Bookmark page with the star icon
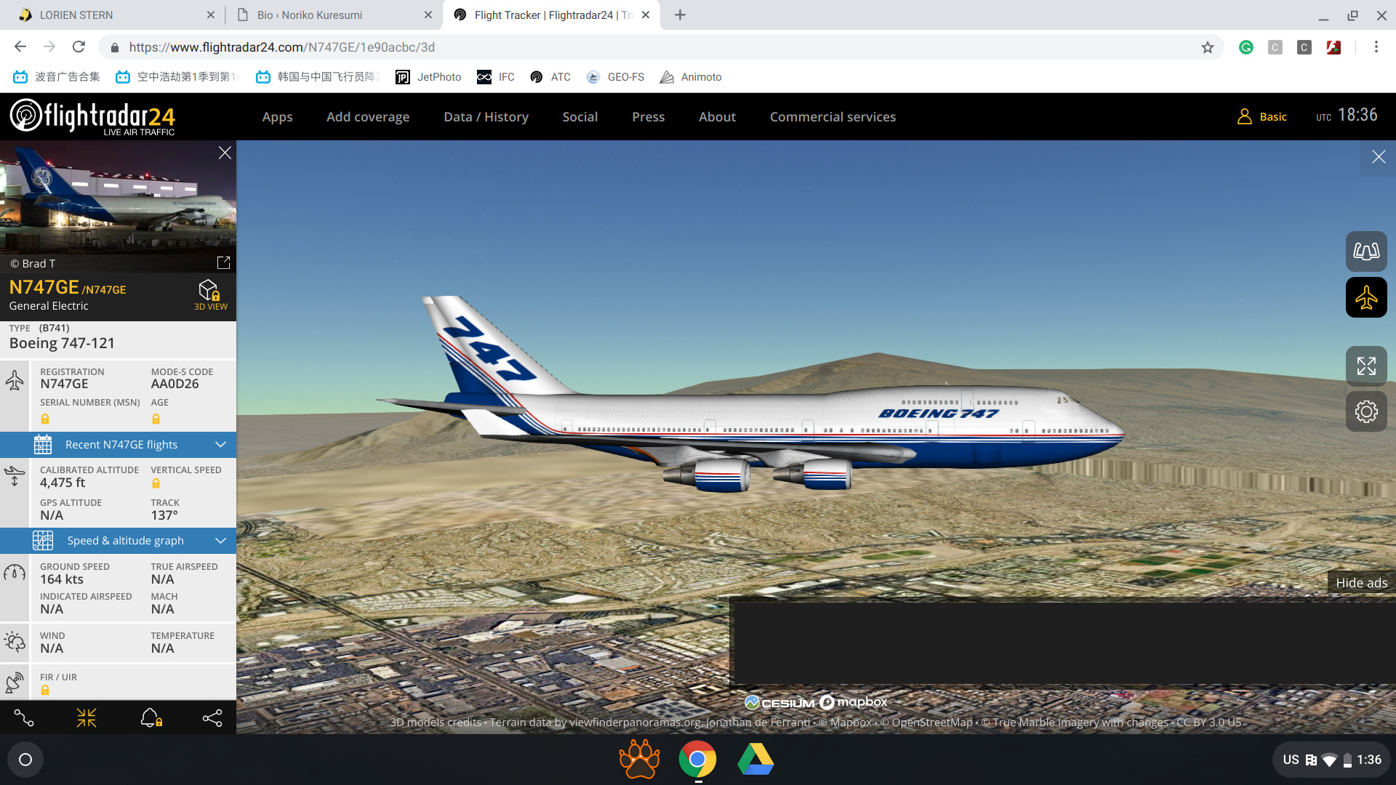This screenshot has height=785, width=1396. click(1207, 47)
